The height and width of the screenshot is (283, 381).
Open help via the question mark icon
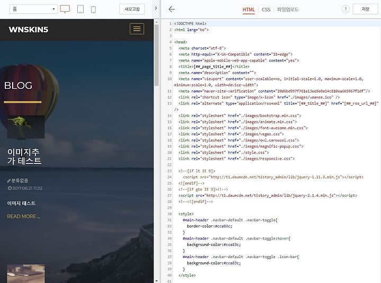point(345,9)
